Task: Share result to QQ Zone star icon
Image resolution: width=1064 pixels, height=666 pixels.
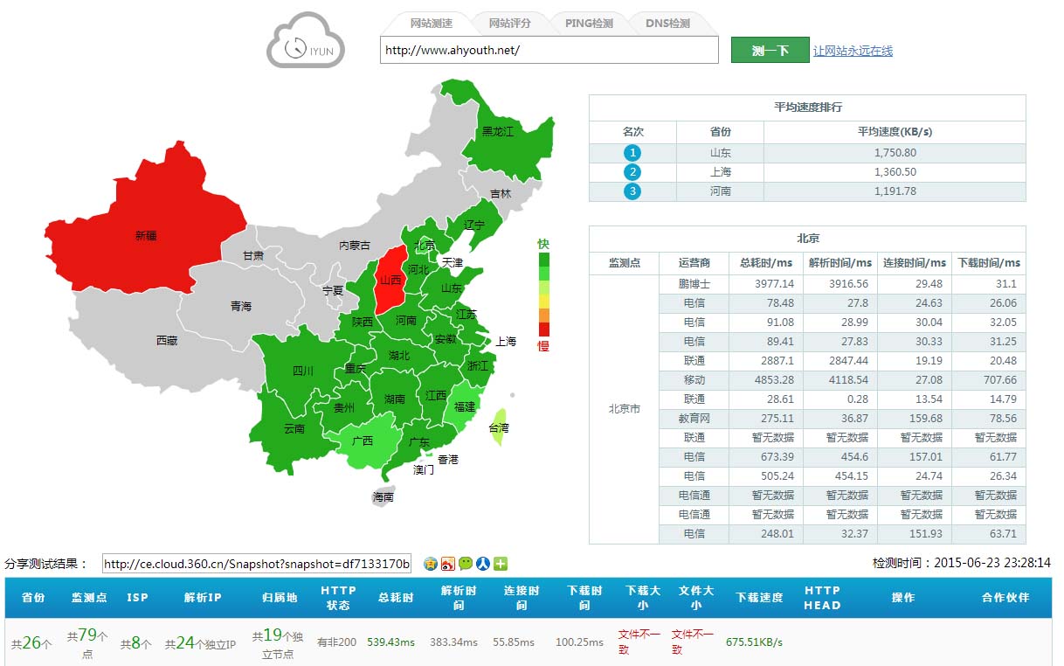Action: pos(431,564)
